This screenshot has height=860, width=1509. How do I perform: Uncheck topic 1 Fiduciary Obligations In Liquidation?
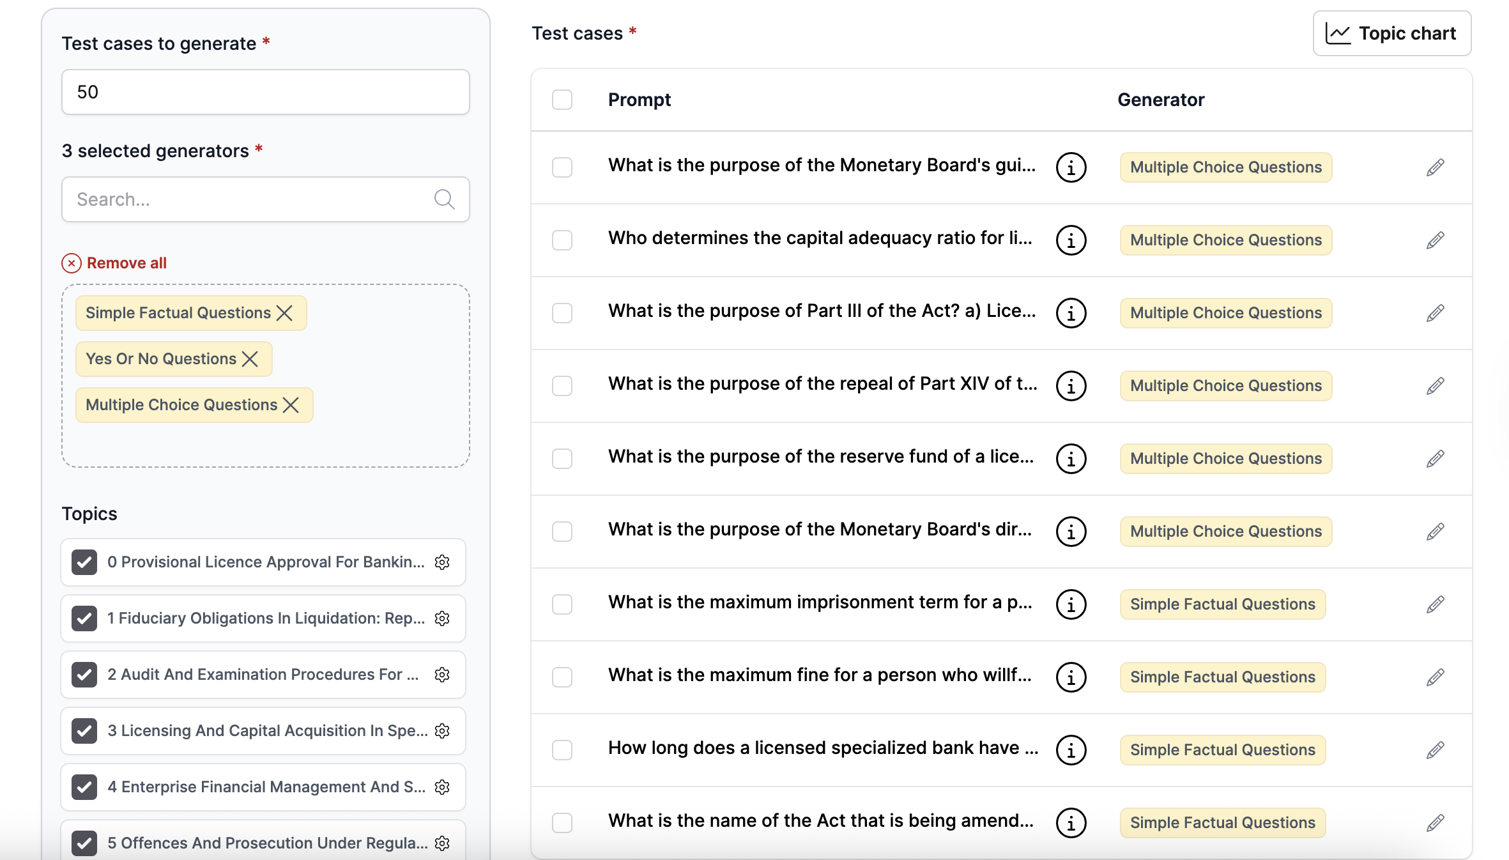click(x=84, y=618)
